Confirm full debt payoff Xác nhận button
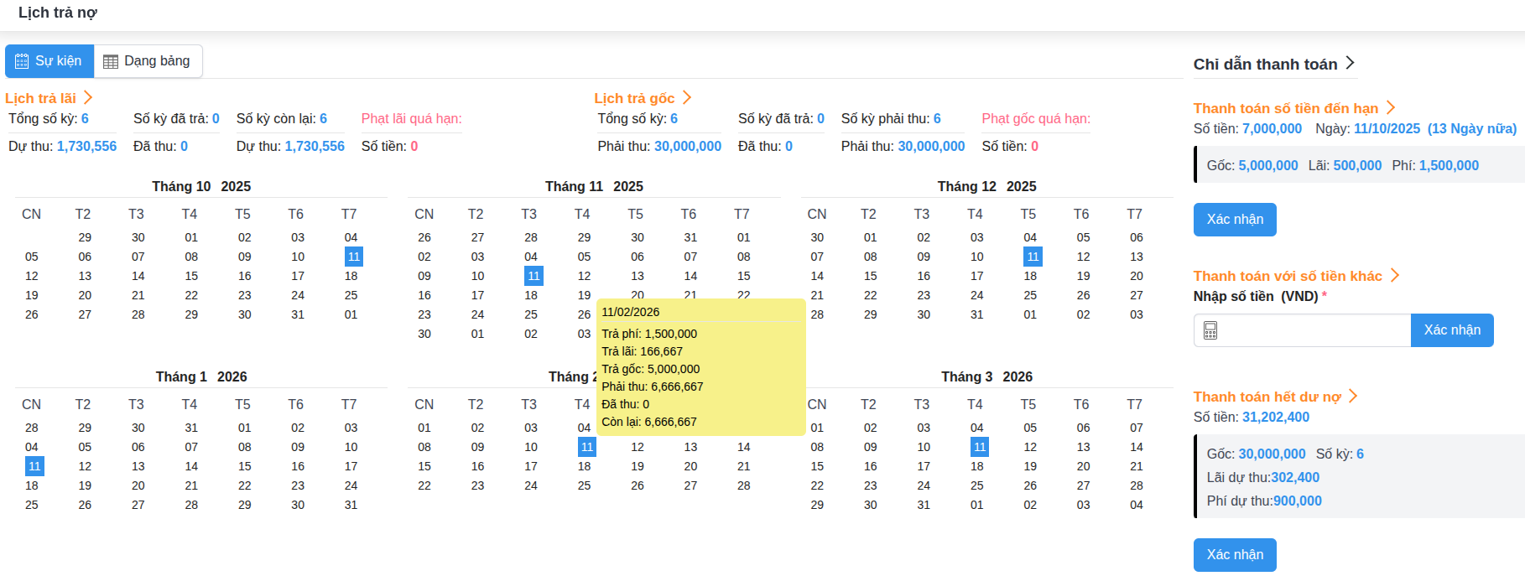 coord(1234,555)
